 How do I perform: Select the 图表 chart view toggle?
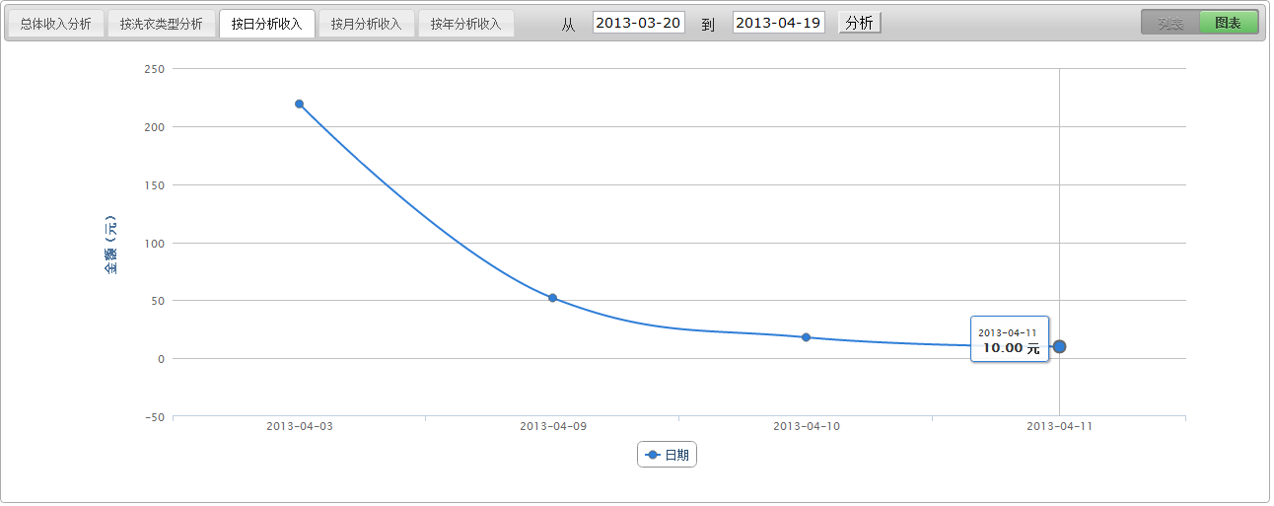(x=1228, y=23)
